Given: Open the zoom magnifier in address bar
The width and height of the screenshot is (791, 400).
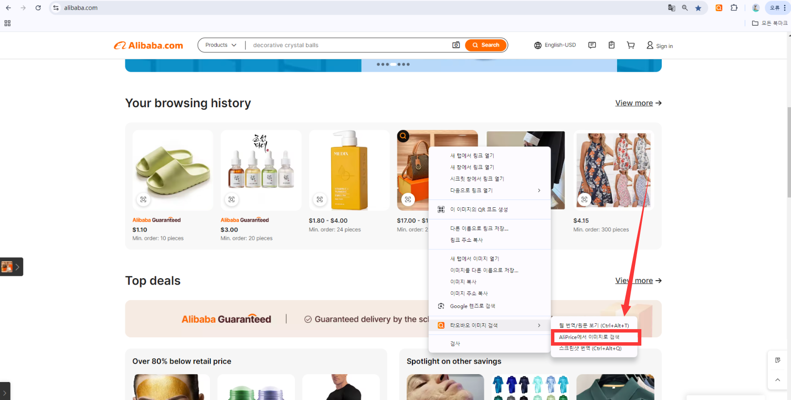Looking at the screenshot, I should pyautogui.click(x=685, y=8).
